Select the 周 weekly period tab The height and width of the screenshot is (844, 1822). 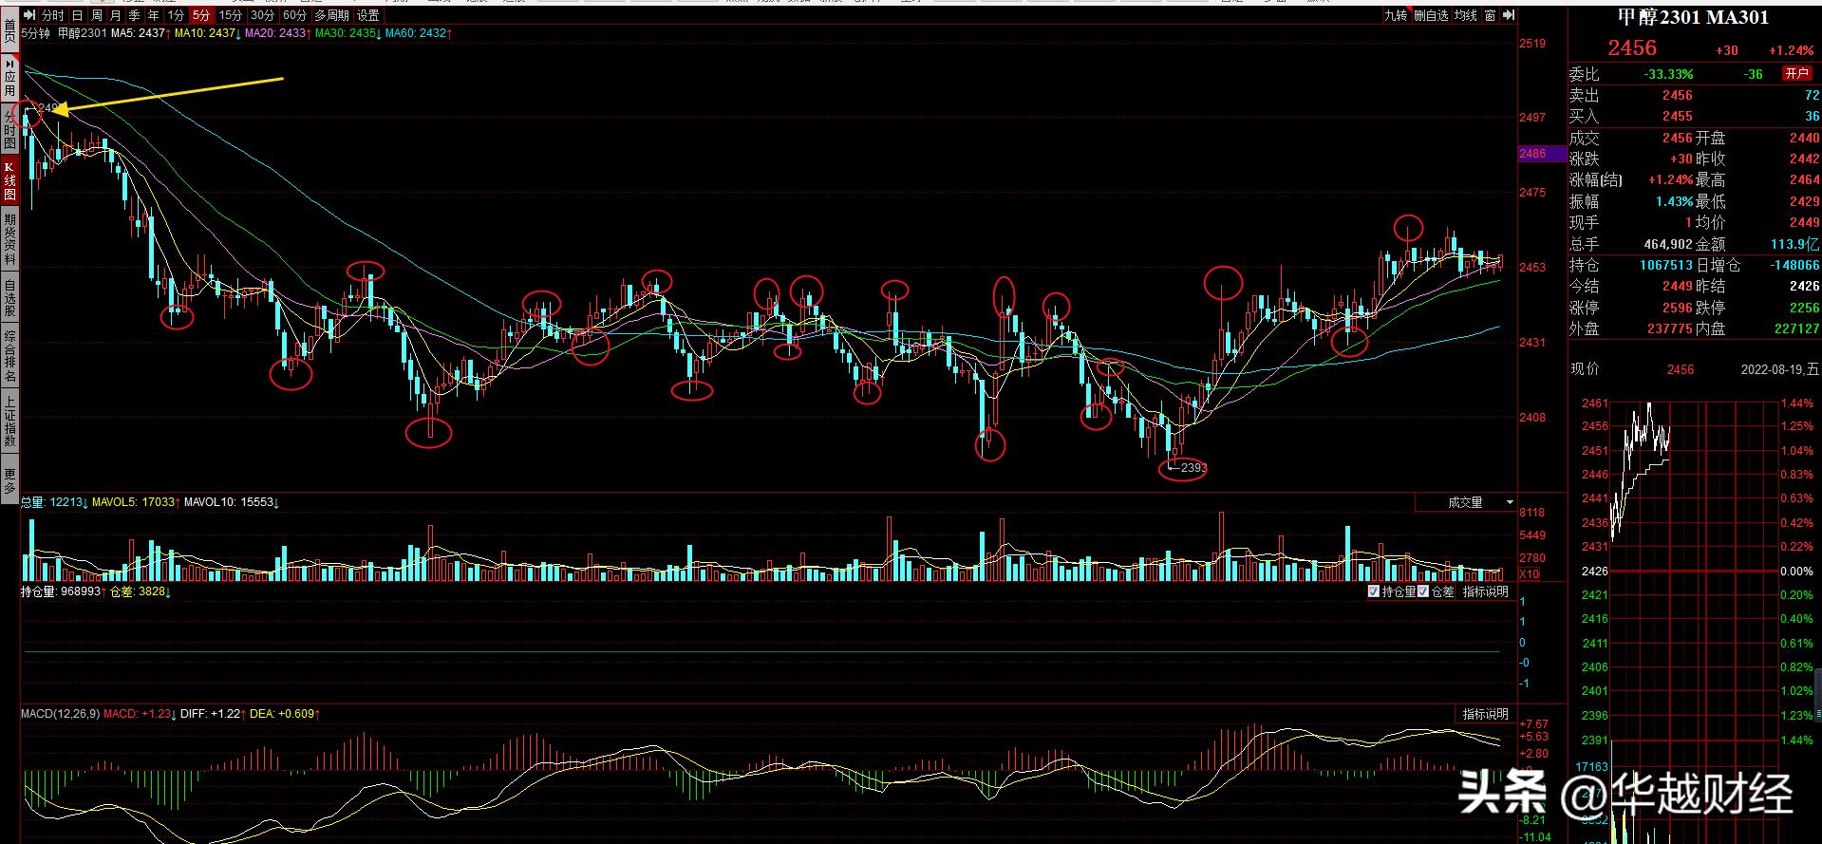pos(97,15)
